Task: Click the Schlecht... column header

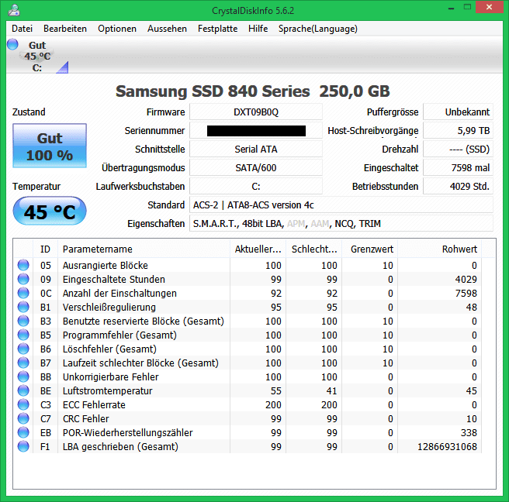Action: (x=314, y=249)
